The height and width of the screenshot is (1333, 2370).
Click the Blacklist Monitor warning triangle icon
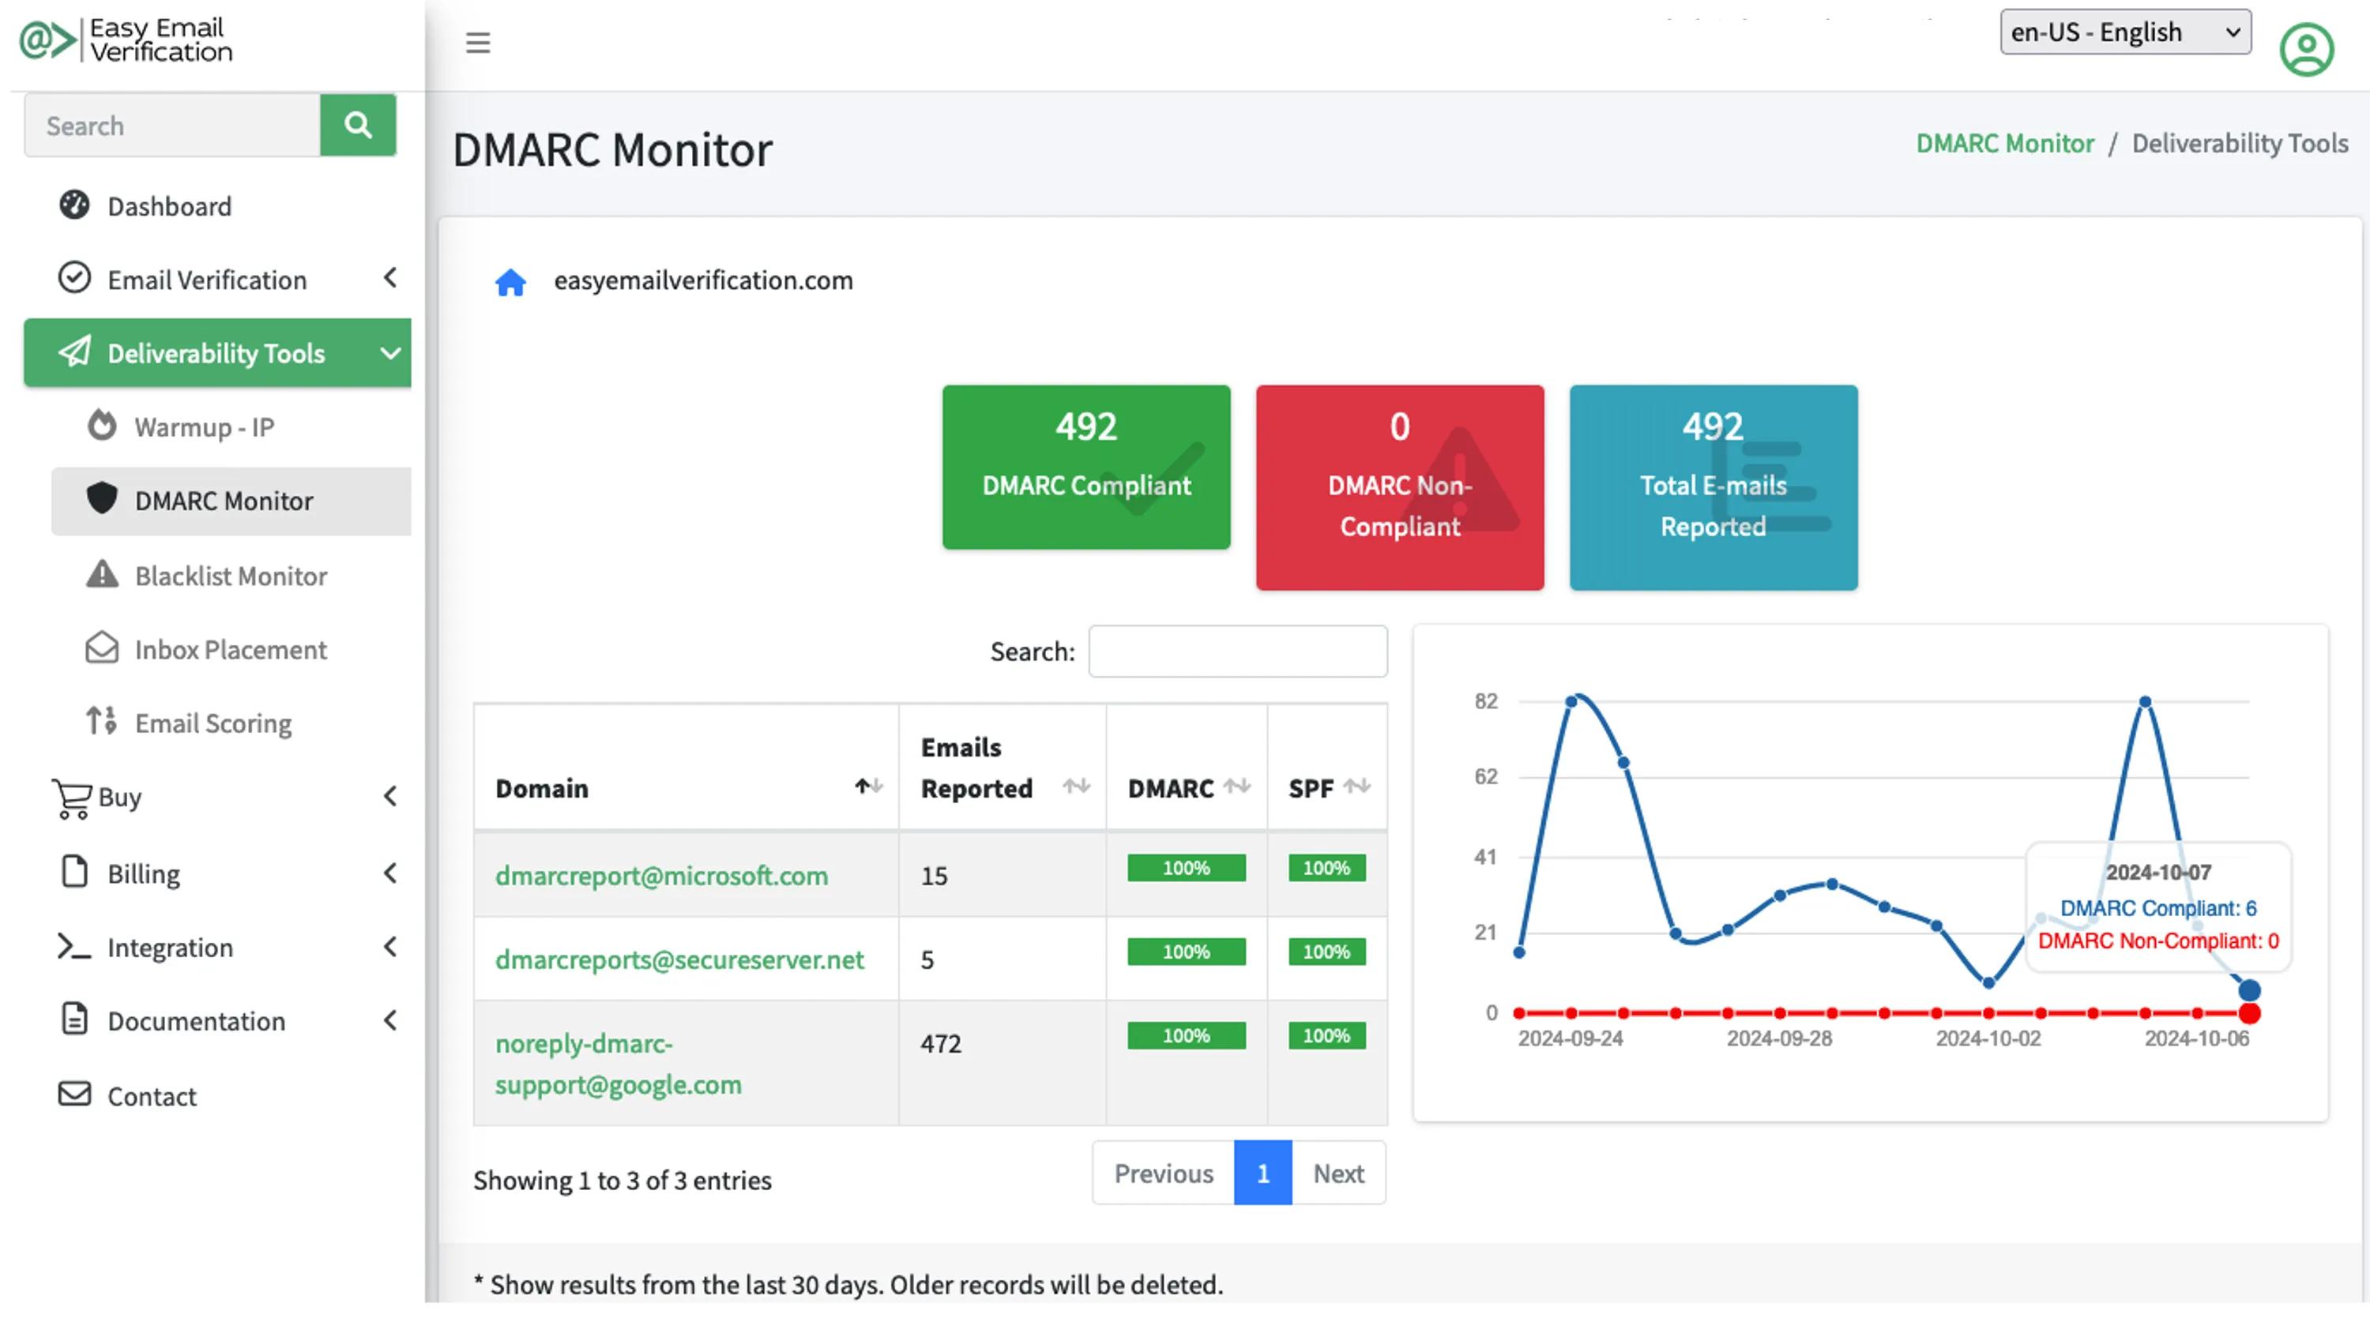tap(102, 575)
